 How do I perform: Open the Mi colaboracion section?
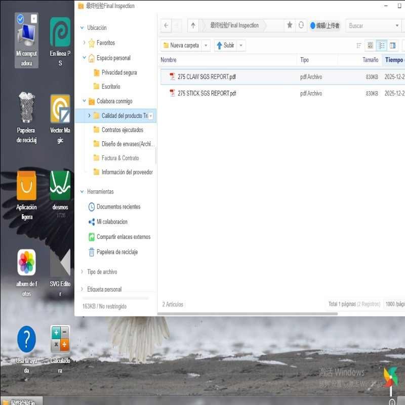pyautogui.click(x=112, y=222)
